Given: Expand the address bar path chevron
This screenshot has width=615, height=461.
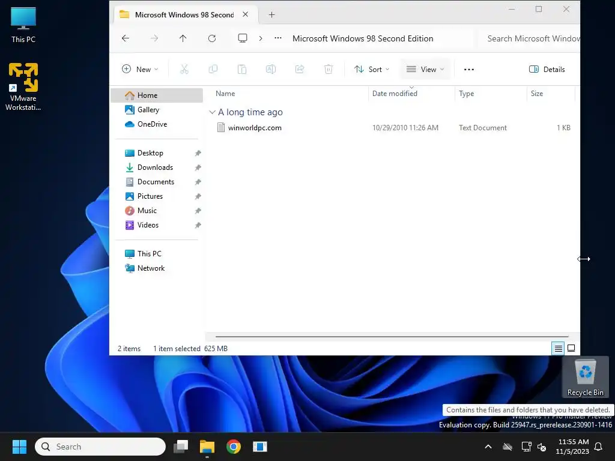Looking at the screenshot, I should click(x=261, y=38).
